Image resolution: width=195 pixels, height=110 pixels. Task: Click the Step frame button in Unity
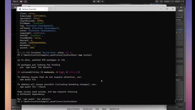102,1
